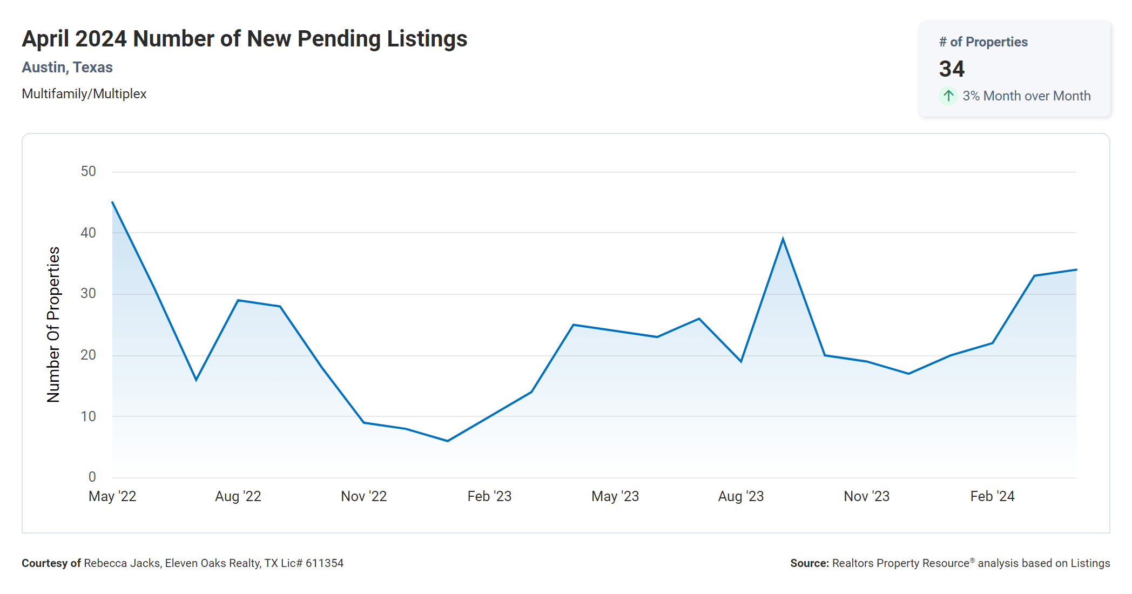This screenshot has width=1132, height=594.
Task: Click the 3% Month over Month text
Action: 1026,96
